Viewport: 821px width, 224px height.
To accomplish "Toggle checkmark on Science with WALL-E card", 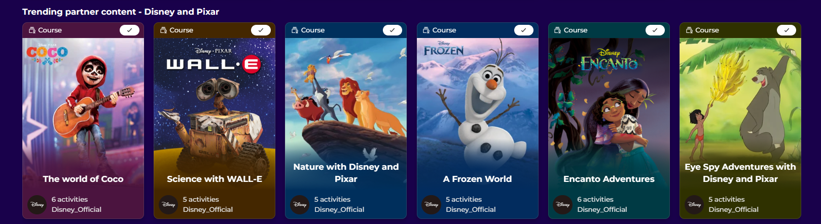I will pyautogui.click(x=261, y=30).
